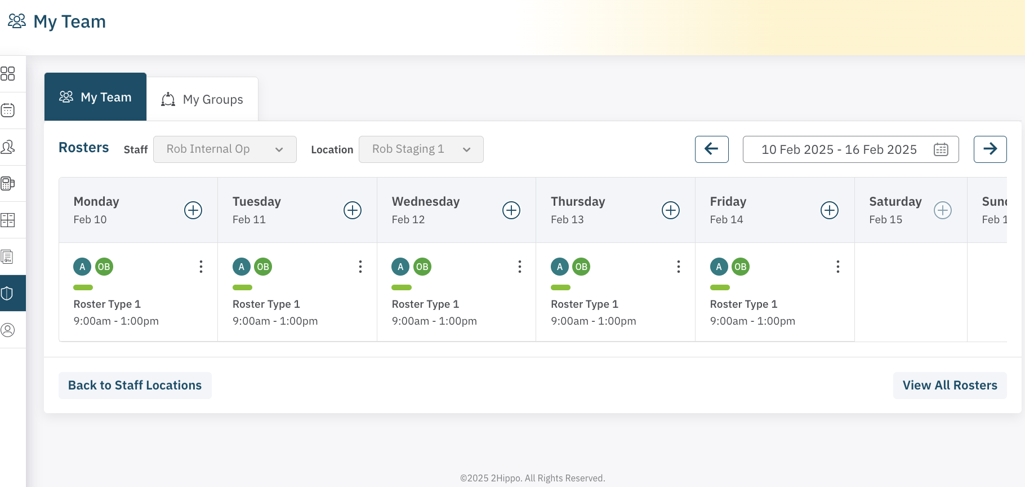Select the My Team tab
Image resolution: width=1025 pixels, height=487 pixels.
95,97
